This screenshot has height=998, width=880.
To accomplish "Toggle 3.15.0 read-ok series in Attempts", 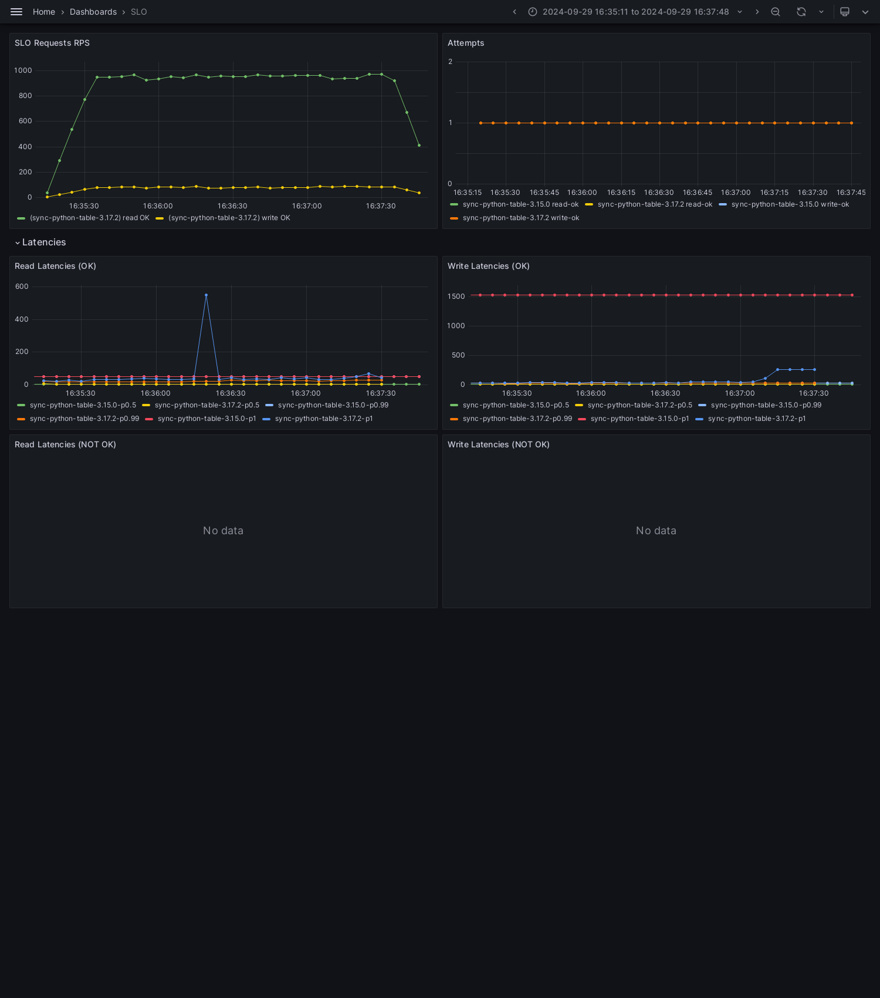I will pos(520,204).
